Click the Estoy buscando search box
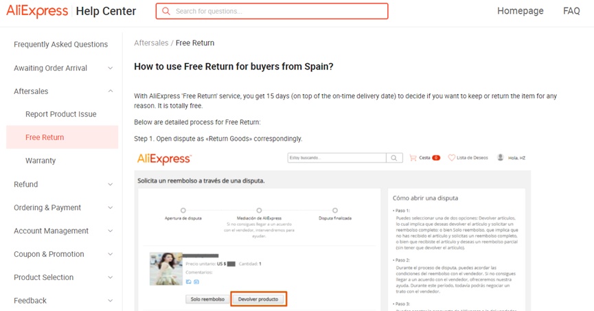The height and width of the screenshot is (311, 594). click(x=336, y=158)
